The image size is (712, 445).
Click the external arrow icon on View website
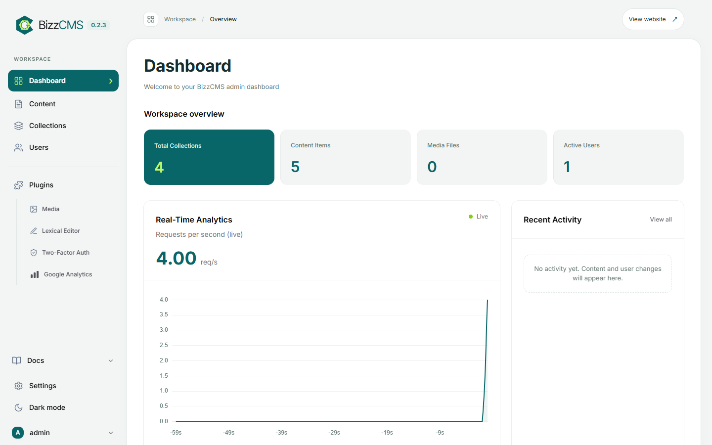point(675,19)
